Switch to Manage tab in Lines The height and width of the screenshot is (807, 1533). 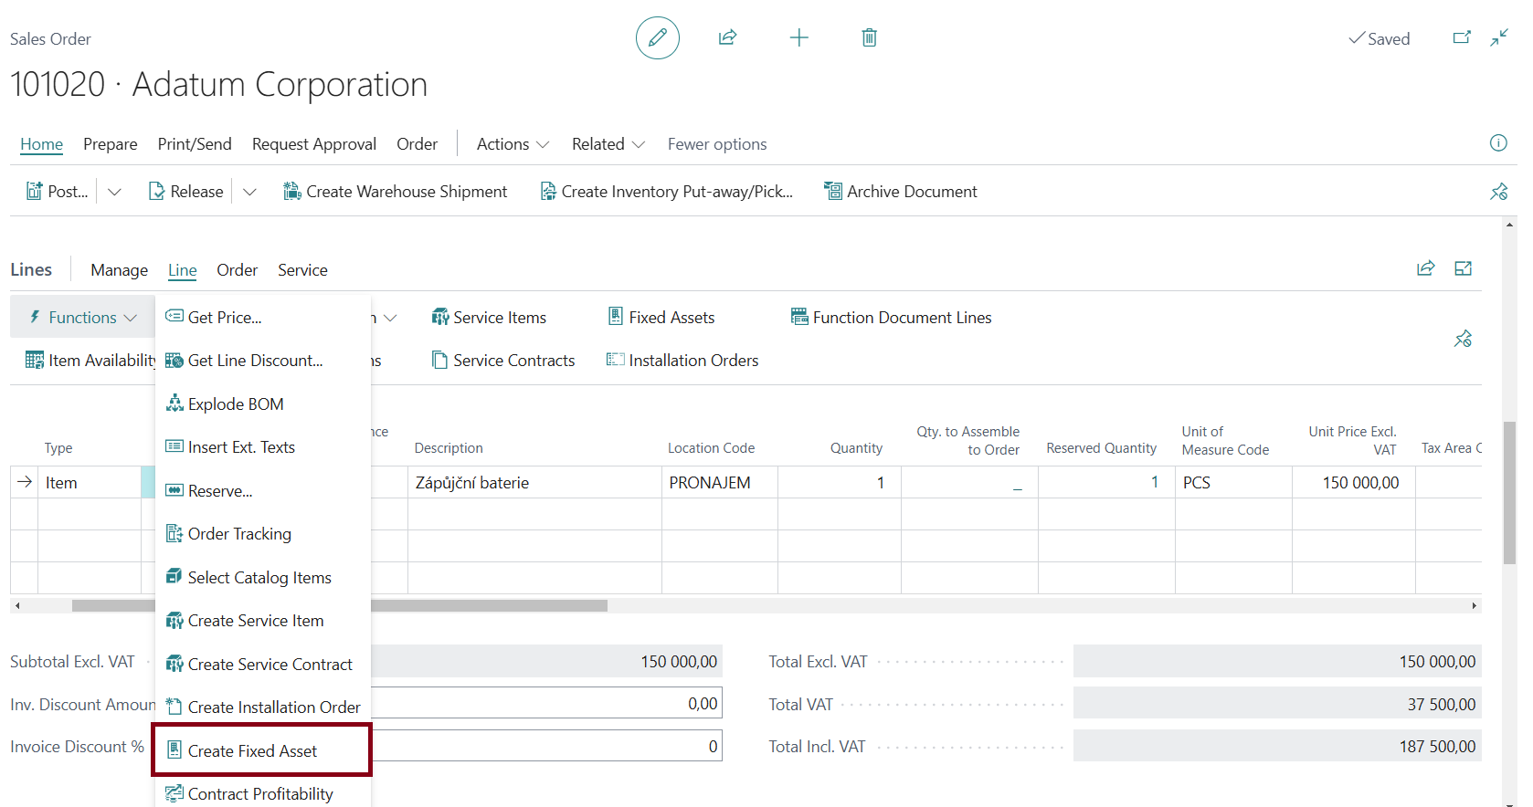click(x=120, y=270)
